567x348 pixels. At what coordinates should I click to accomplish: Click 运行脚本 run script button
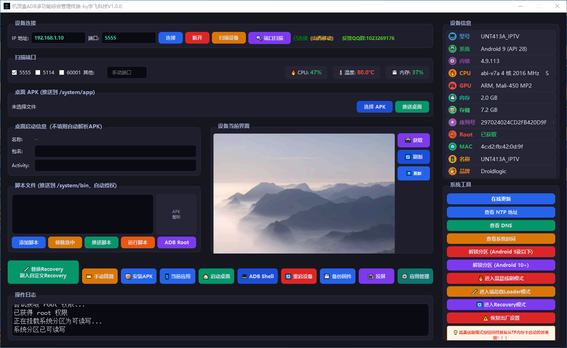pyautogui.click(x=138, y=242)
